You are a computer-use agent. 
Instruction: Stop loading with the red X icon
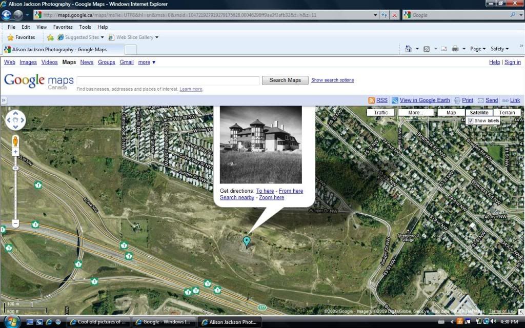point(395,15)
